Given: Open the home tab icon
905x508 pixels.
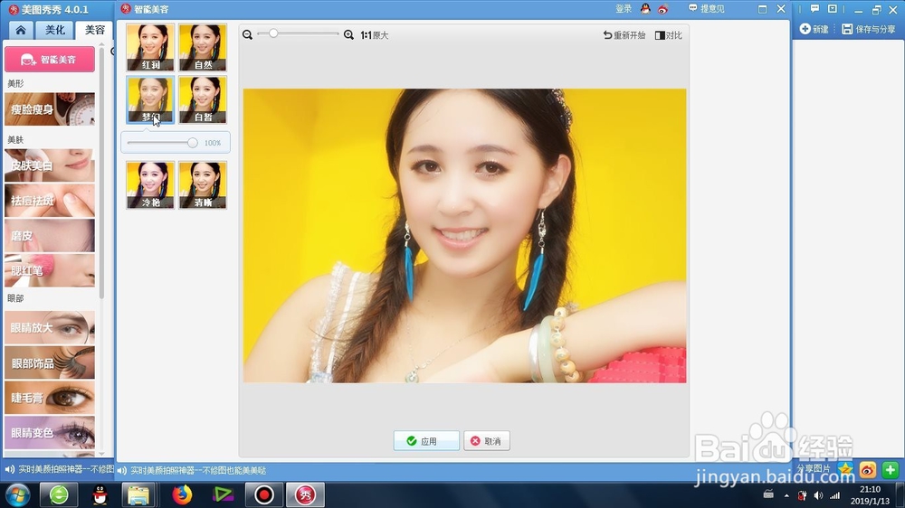Looking at the screenshot, I should pos(21,30).
